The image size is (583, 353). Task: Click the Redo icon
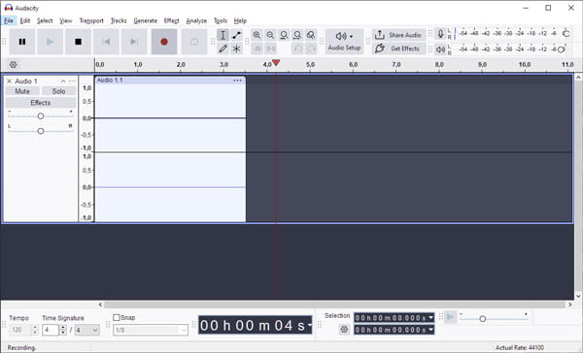click(311, 48)
